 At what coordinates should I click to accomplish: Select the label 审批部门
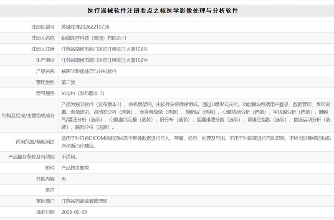[x=46, y=201]
